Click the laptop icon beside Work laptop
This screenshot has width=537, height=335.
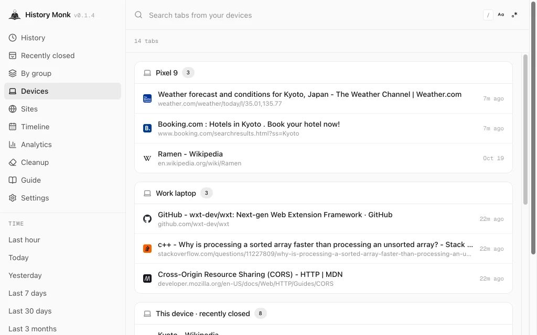pos(147,193)
